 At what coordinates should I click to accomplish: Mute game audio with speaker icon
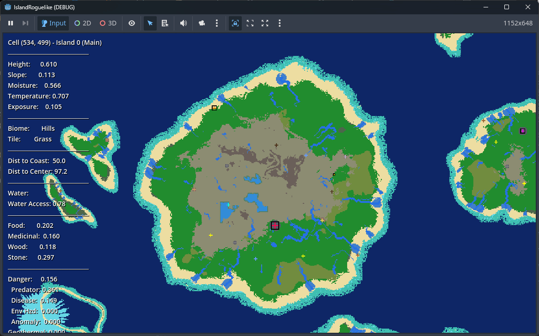pyautogui.click(x=184, y=23)
